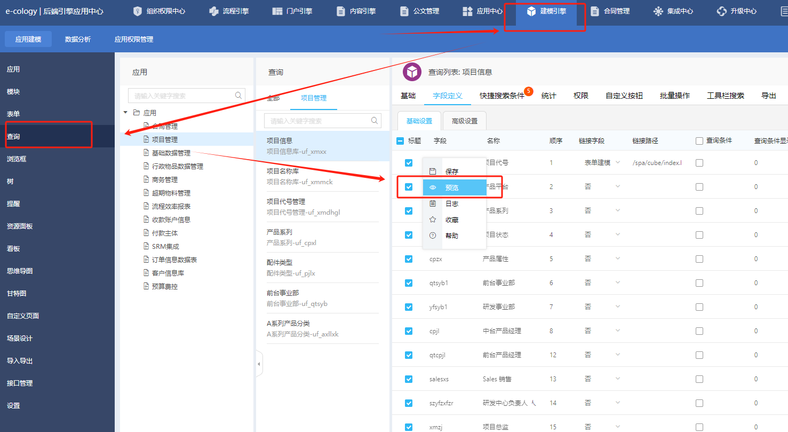Image resolution: width=788 pixels, height=432 pixels.
Task: Open the 高级设置 sub-tab
Action: click(x=464, y=121)
